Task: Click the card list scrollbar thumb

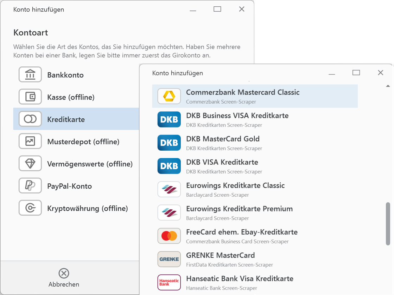Action: pos(388,223)
